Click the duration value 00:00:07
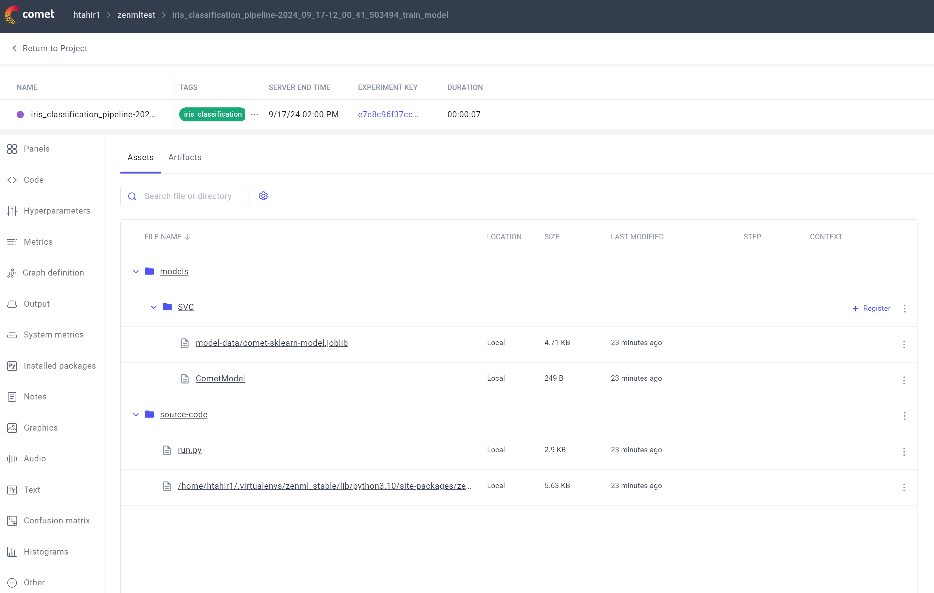The width and height of the screenshot is (934, 593). (464, 114)
